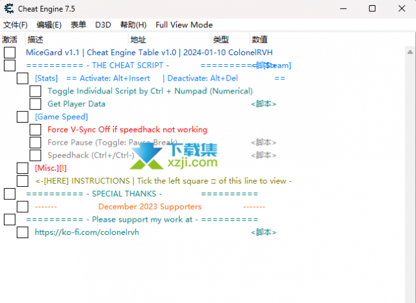Click the scrollbar up arrow
This screenshot has width=416, height=303.
410,52
